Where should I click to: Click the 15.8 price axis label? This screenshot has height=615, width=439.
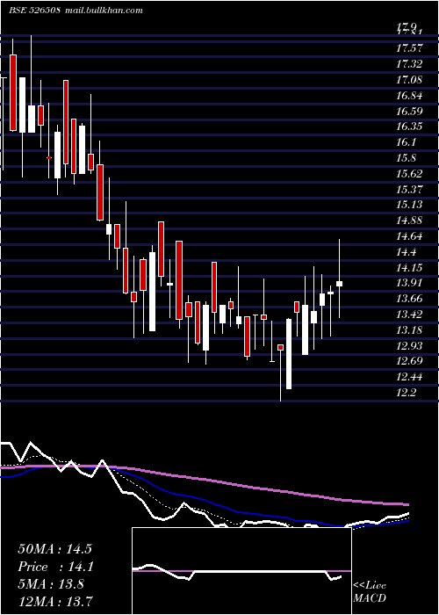(406, 157)
